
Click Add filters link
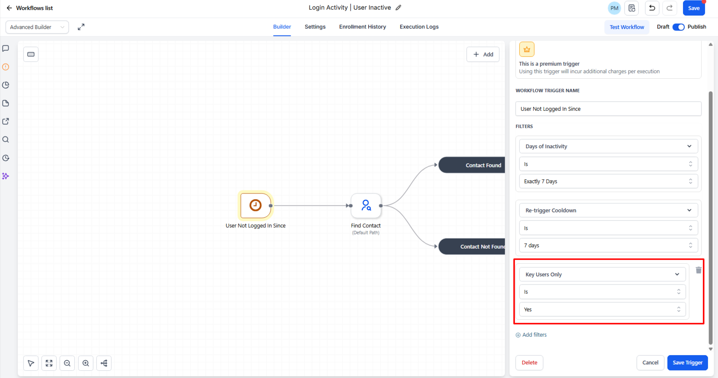point(531,335)
